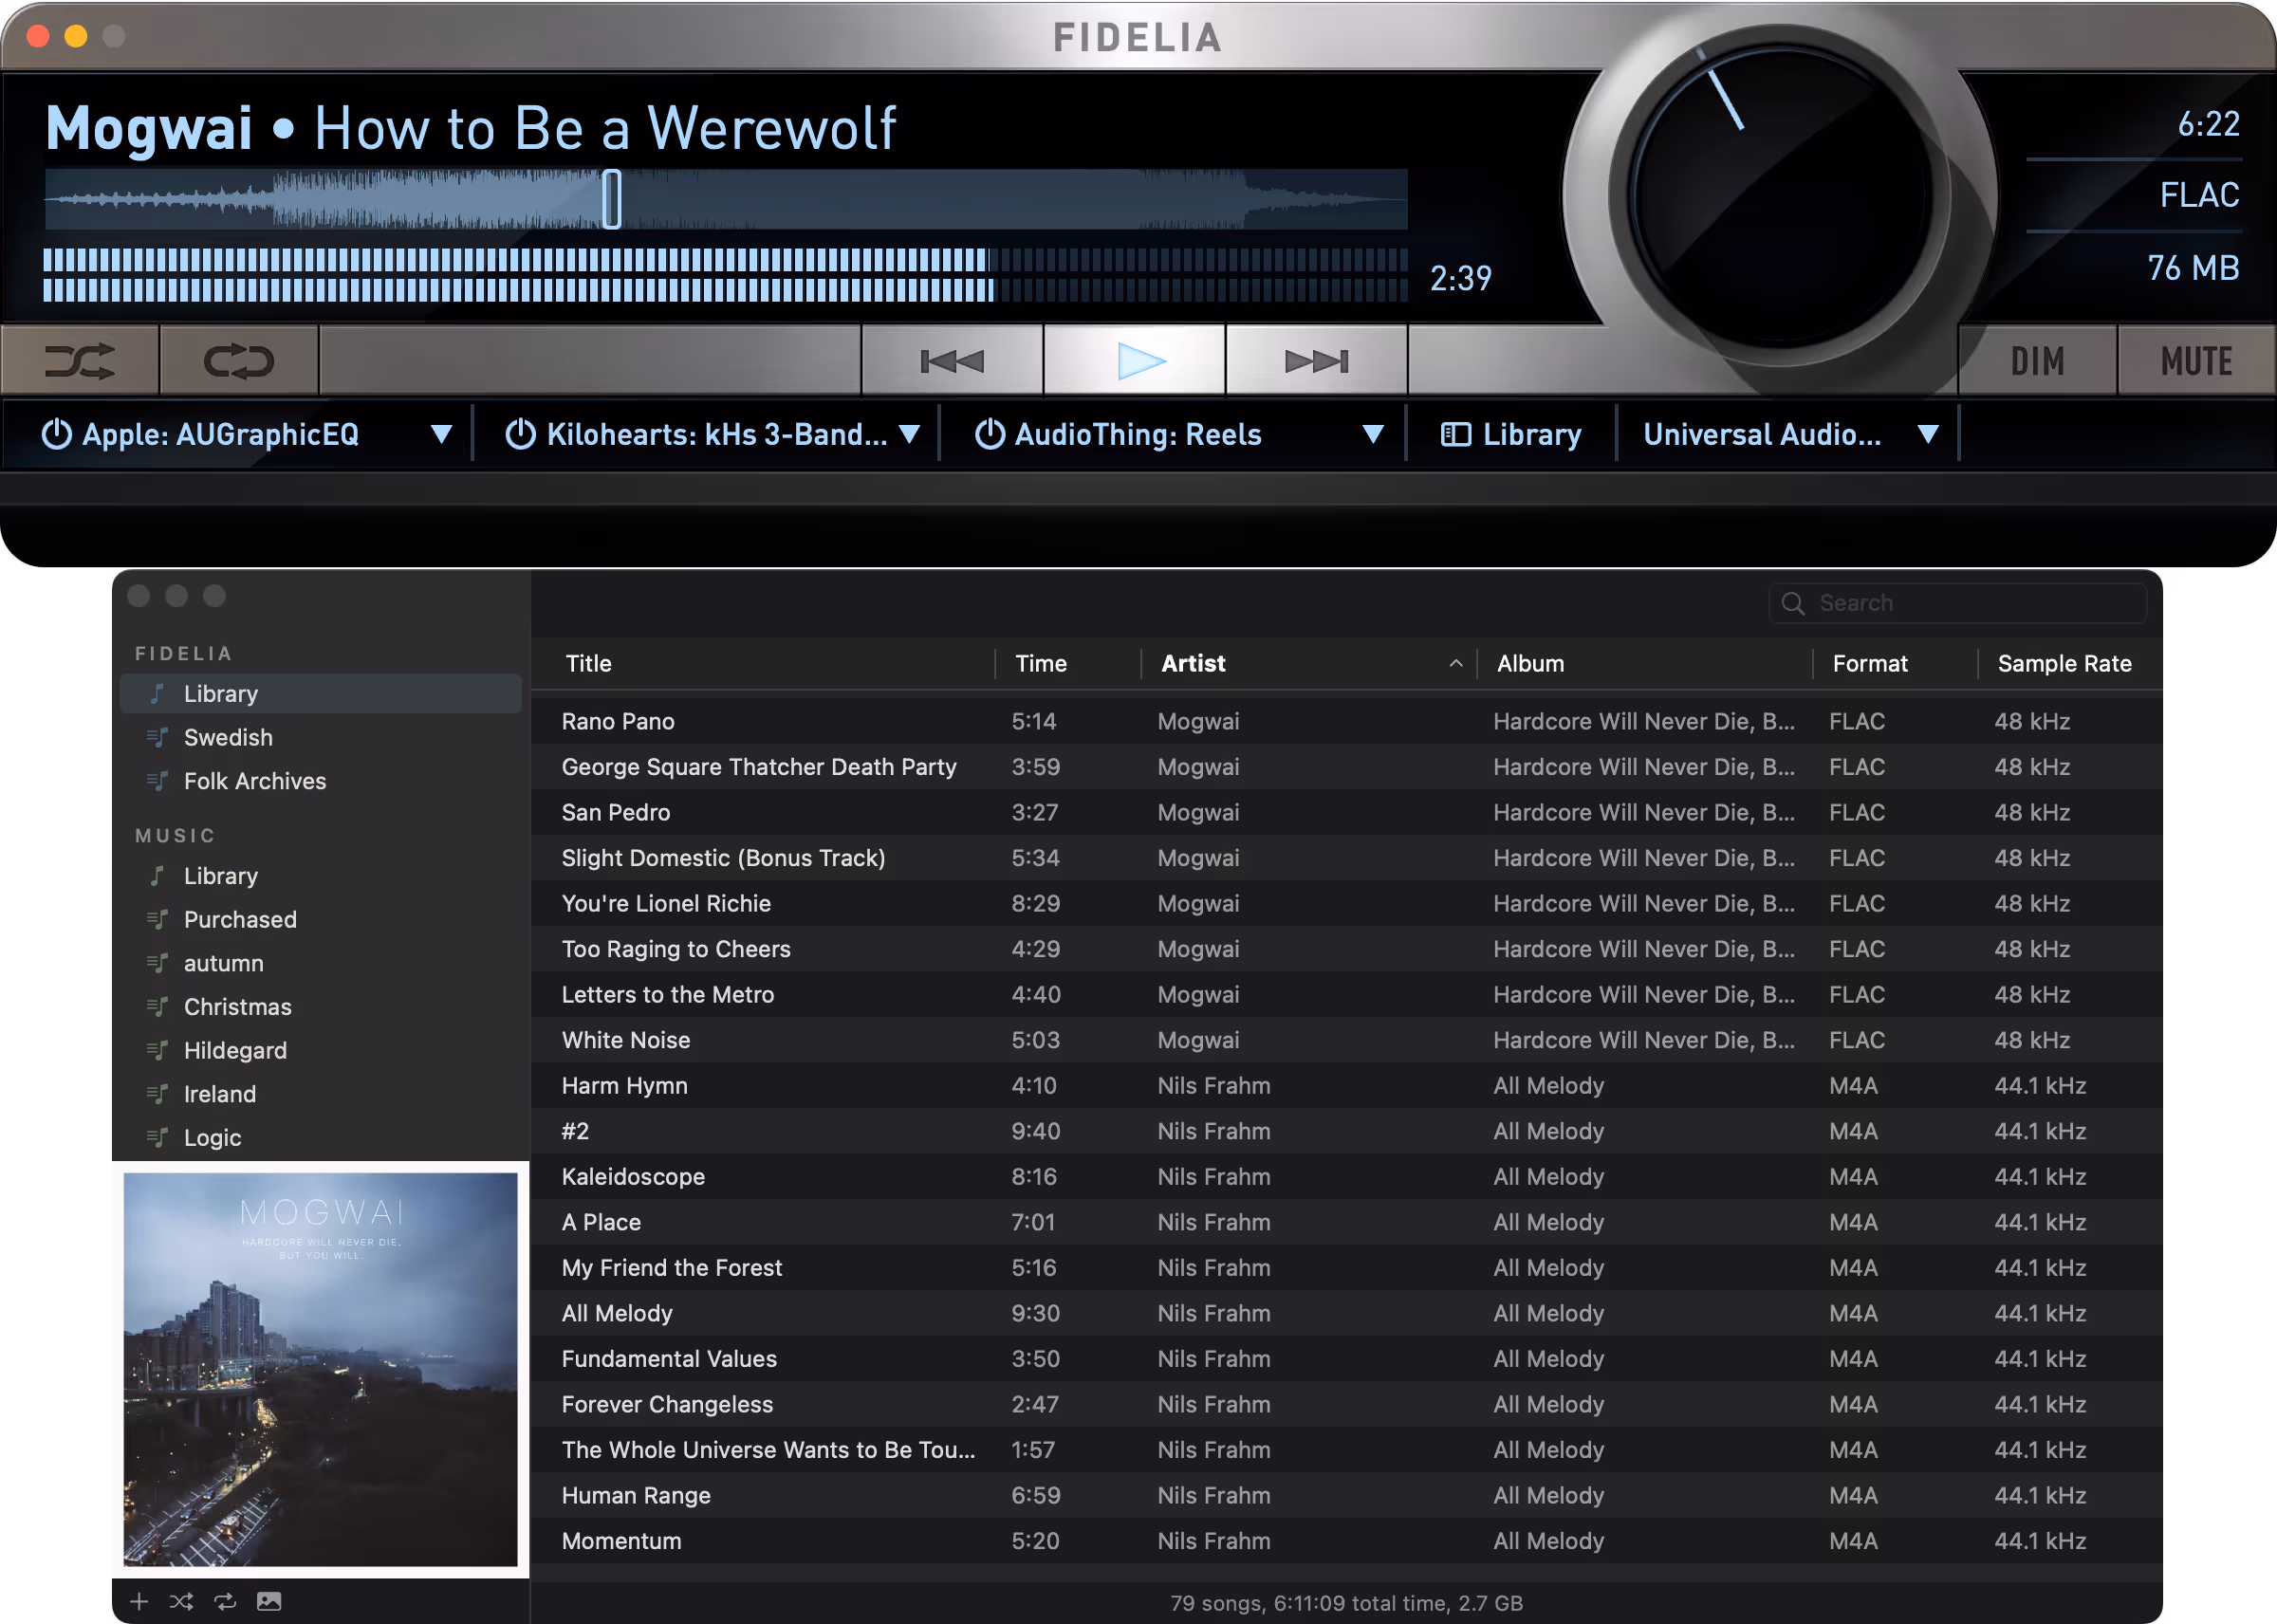Toggle power for Kilohearts kHs 3-Band effect
This screenshot has width=2277, height=1624.
[x=520, y=434]
